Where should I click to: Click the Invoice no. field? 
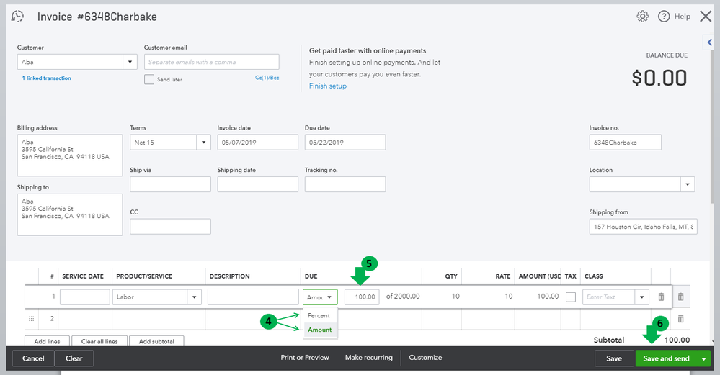coord(626,142)
